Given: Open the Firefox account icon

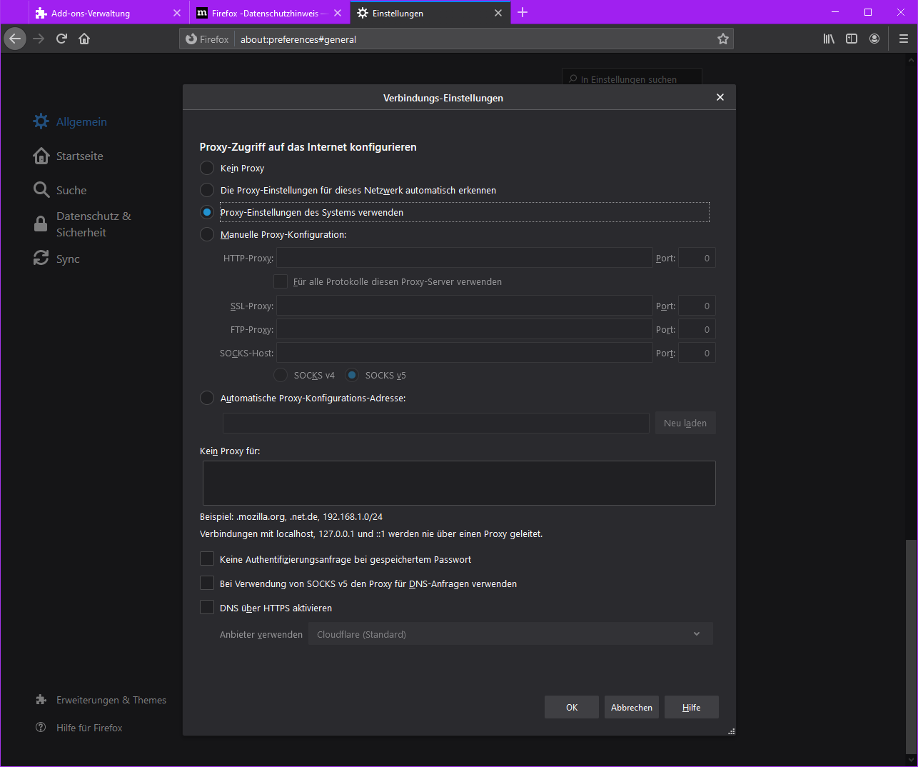Looking at the screenshot, I should [x=874, y=39].
